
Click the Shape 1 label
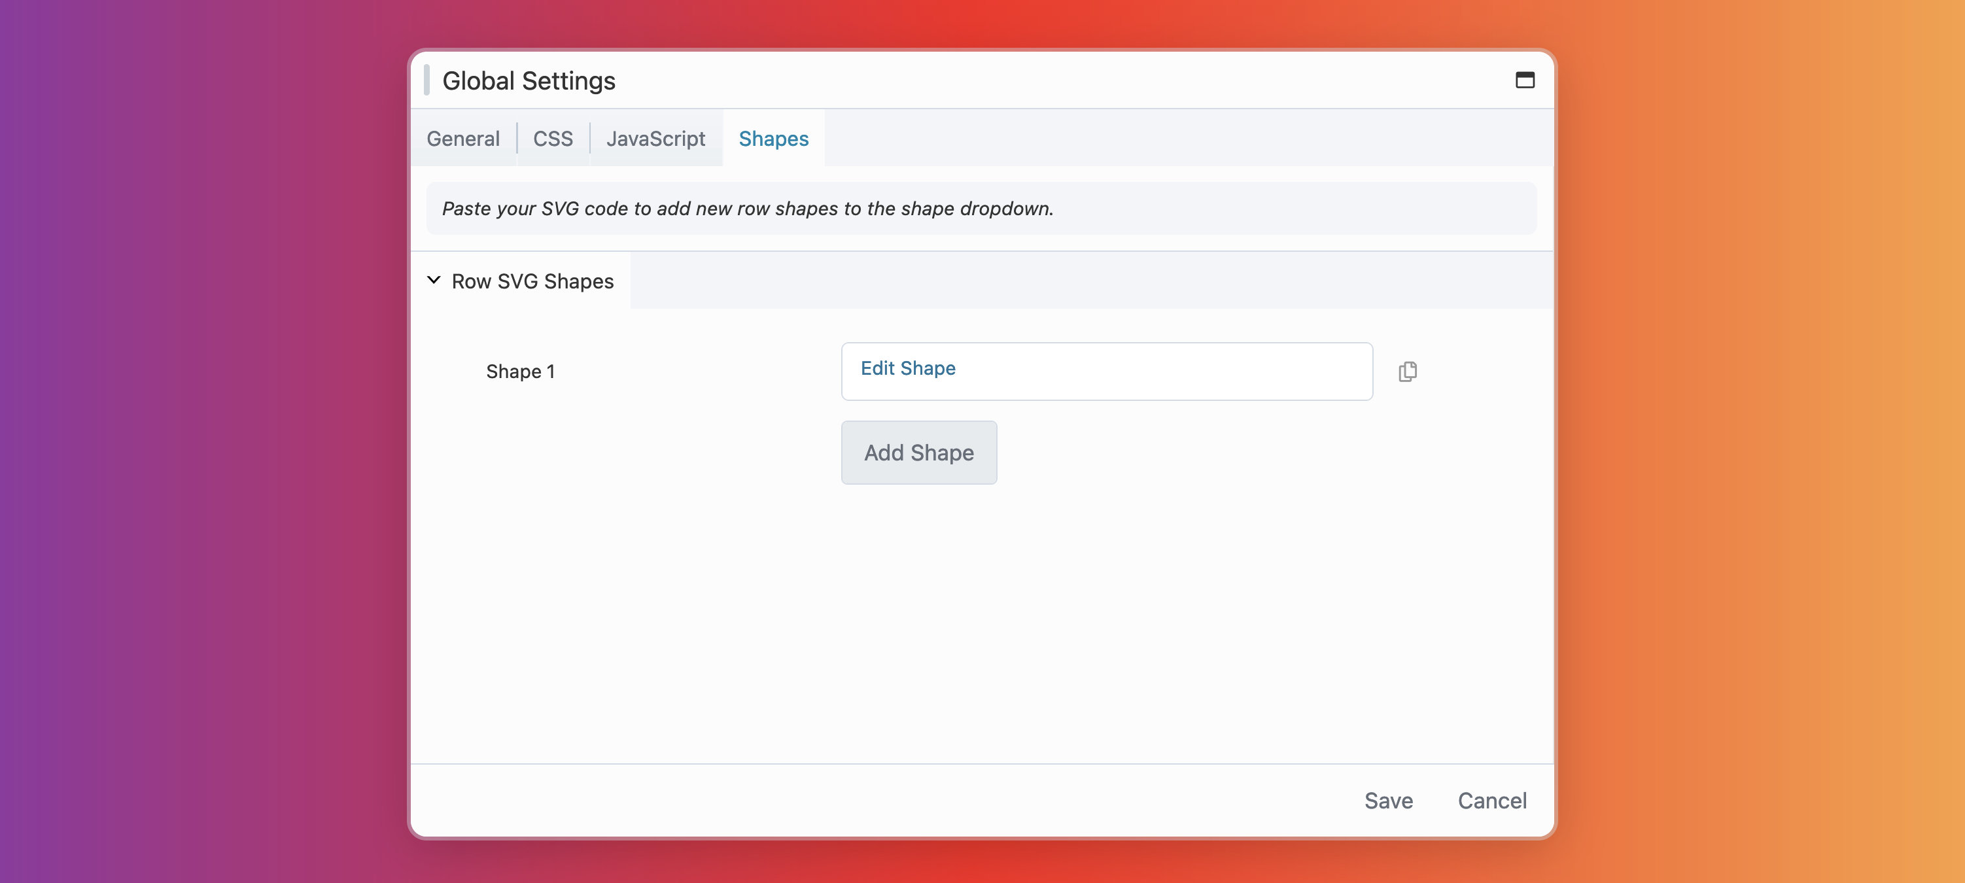click(x=519, y=372)
